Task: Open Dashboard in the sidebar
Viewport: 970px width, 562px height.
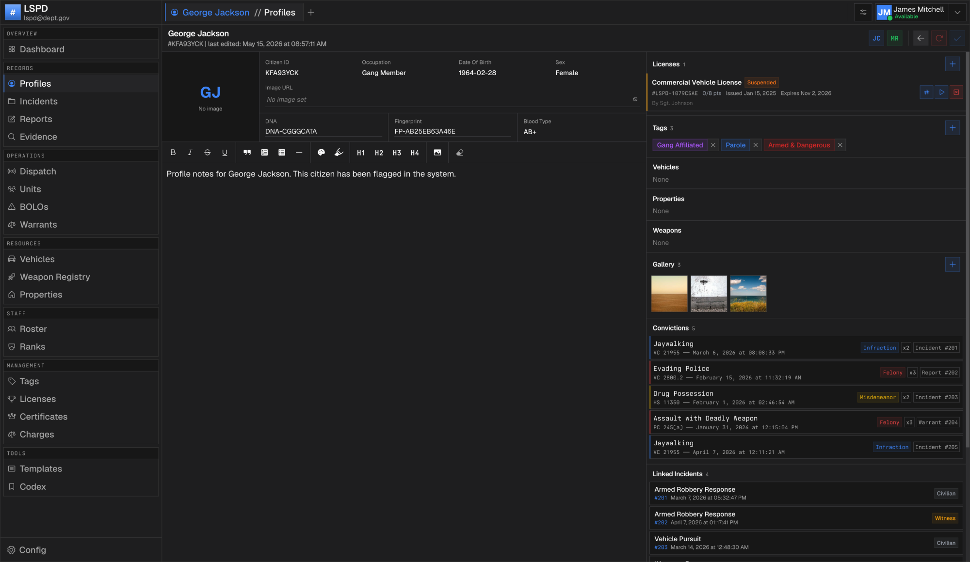Action: 81,49
